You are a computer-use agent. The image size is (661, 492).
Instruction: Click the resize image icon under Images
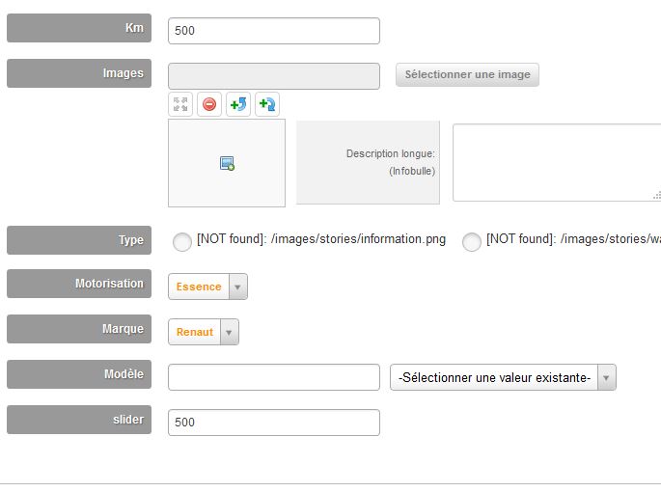[x=180, y=104]
